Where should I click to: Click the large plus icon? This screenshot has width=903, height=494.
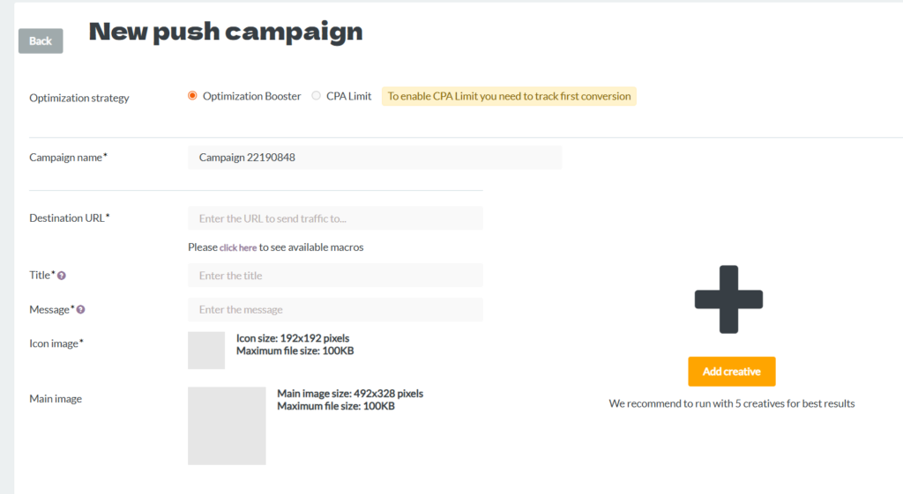click(x=728, y=299)
